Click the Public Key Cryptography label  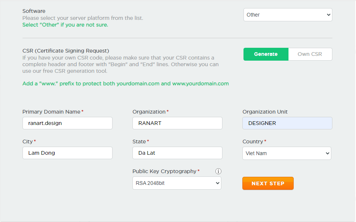(165, 171)
